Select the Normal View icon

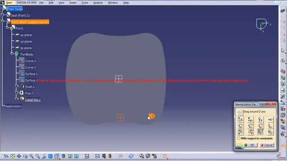[44, 156]
